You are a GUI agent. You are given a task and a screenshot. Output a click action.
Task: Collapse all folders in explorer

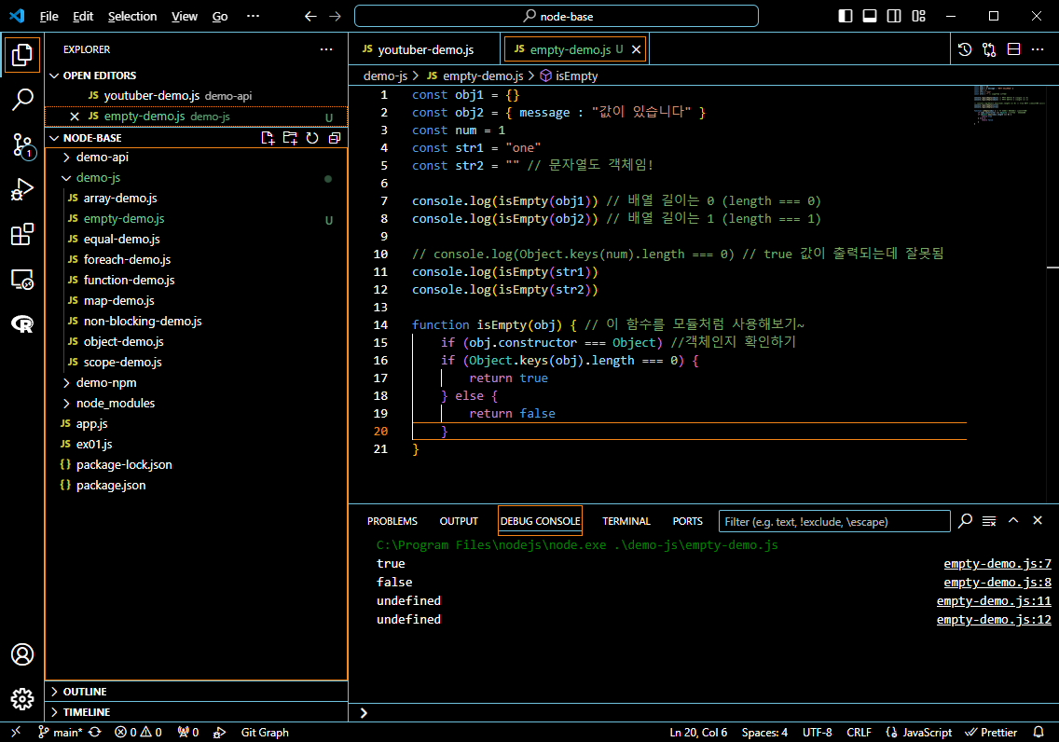[x=335, y=138]
